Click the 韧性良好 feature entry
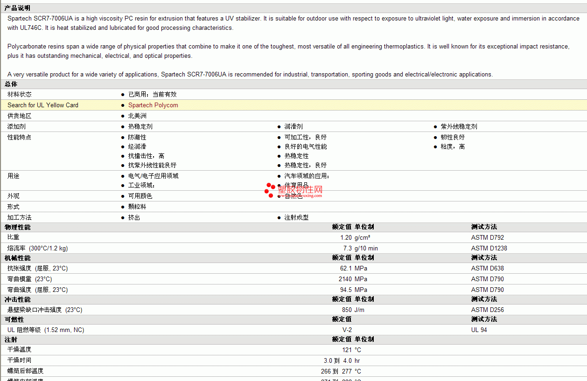587x381 pixels. tap(453, 137)
